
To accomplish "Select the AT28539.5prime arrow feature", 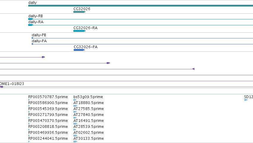I will pyautogui.click(x=75, y=130).
